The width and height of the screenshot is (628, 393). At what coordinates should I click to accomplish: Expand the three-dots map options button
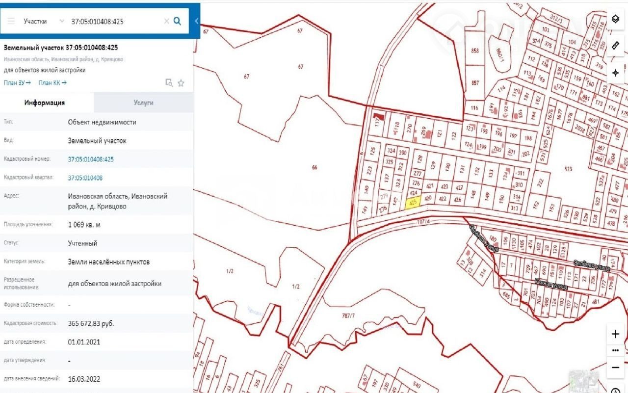coord(615,351)
